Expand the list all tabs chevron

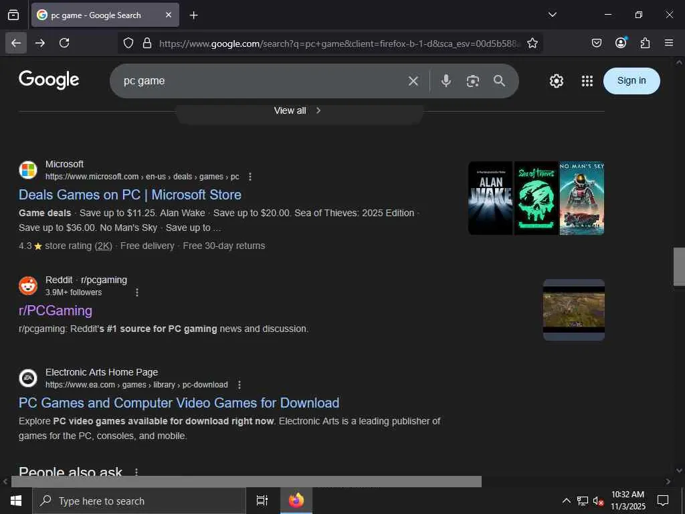[553, 15]
